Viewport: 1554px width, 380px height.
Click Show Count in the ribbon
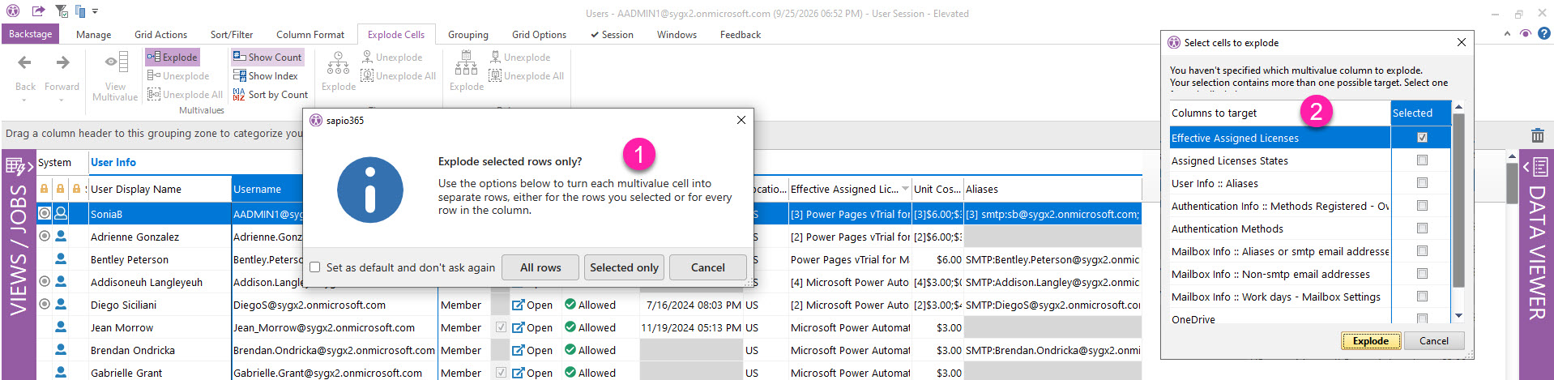click(x=267, y=57)
